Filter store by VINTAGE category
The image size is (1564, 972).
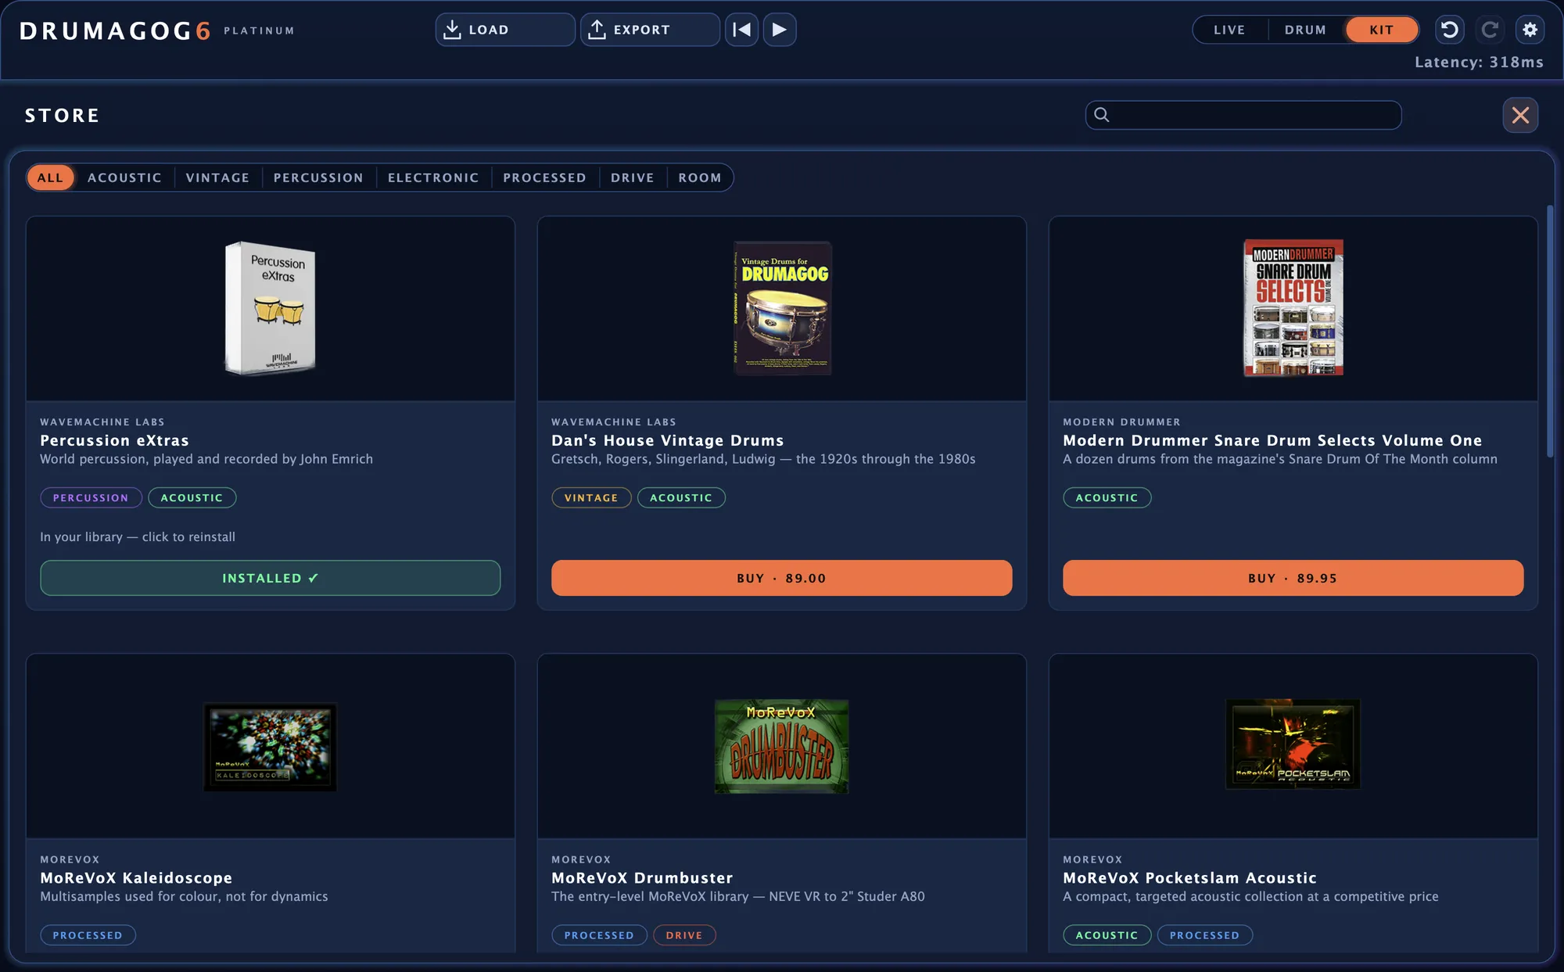point(217,178)
